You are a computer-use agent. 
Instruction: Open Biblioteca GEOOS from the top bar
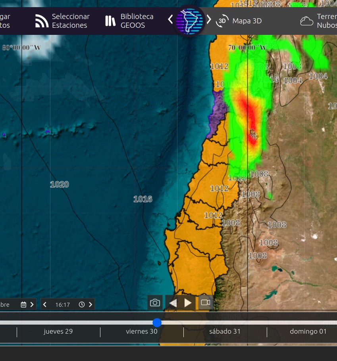(x=137, y=21)
